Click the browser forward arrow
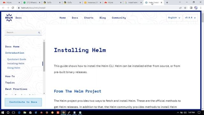 point(8,8)
